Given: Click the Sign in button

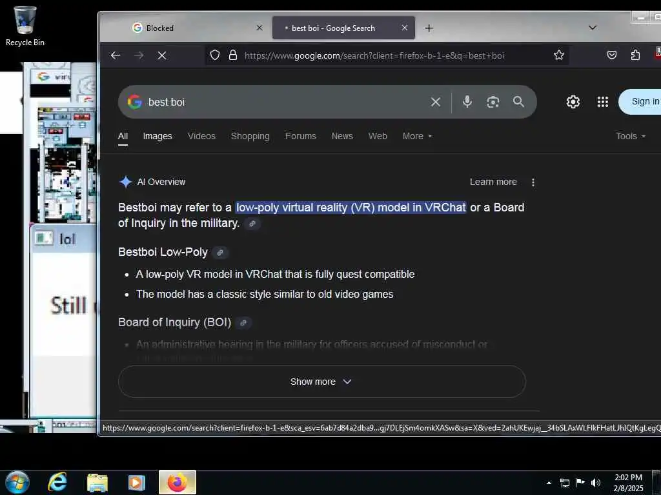Looking at the screenshot, I should [x=641, y=101].
